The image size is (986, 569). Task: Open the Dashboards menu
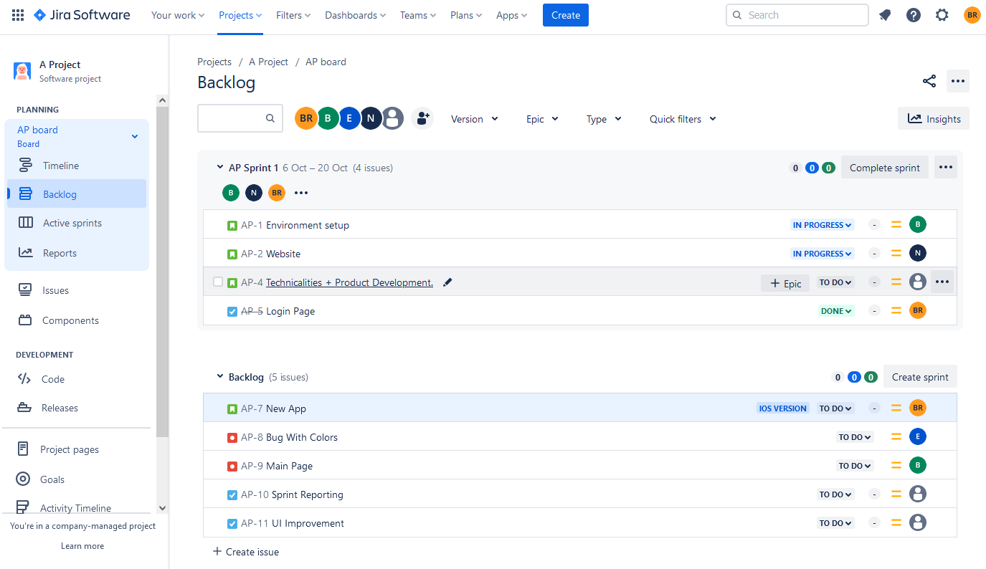[354, 15]
